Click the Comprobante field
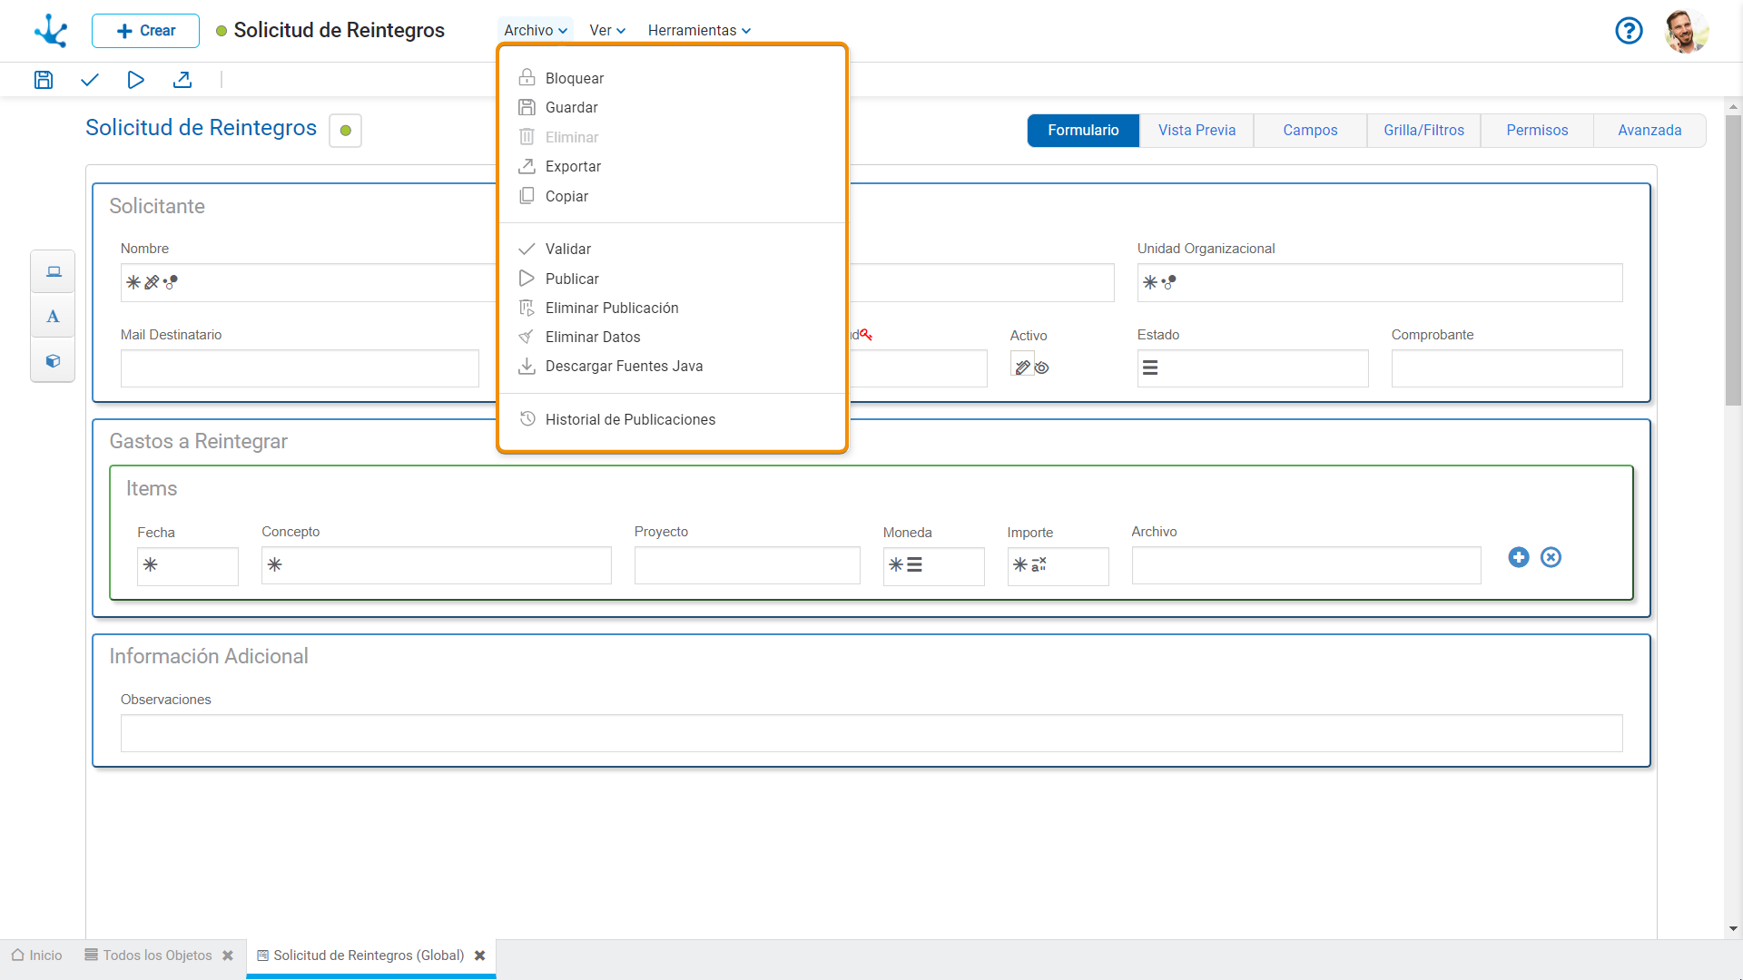1743x980 pixels. click(1507, 368)
